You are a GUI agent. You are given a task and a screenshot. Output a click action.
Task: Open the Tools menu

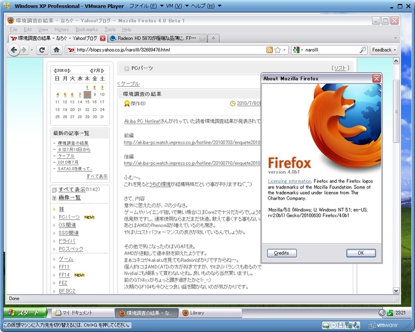pos(110,30)
